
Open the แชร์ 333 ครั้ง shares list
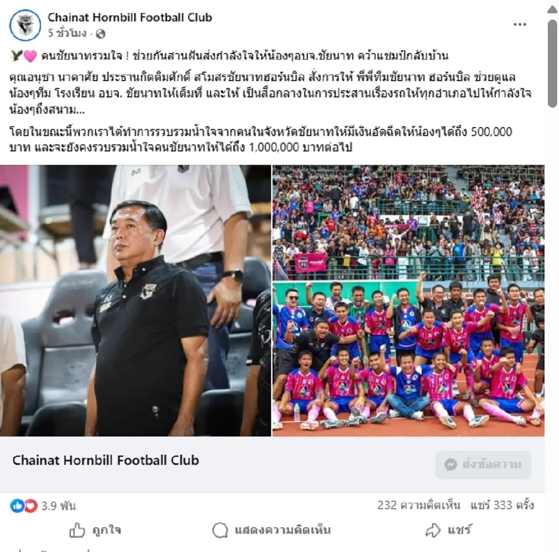tap(502, 505)
